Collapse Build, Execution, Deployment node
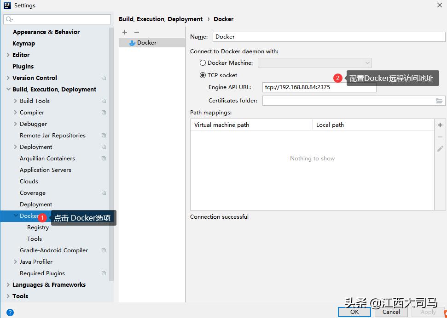447x318 pixels. 8,90
